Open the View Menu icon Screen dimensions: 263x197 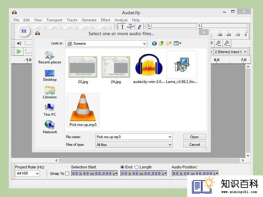177,44
